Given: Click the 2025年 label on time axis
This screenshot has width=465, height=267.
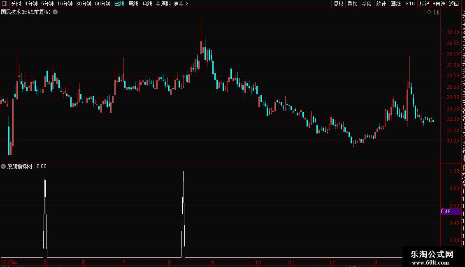Looking at the screenshot, I should [9, 262].
